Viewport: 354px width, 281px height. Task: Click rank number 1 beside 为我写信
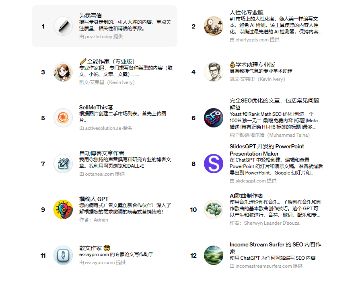[43, 27]
